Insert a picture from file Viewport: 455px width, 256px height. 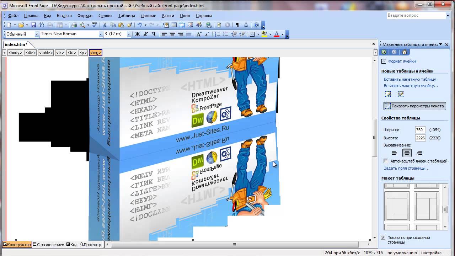191,25
